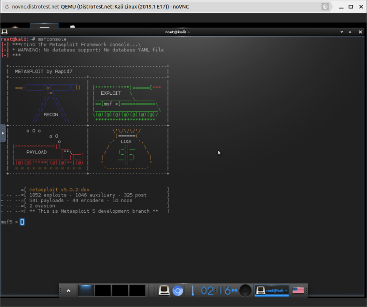
Task: Click the round black dial in the panel
Action: click(245, 291)
